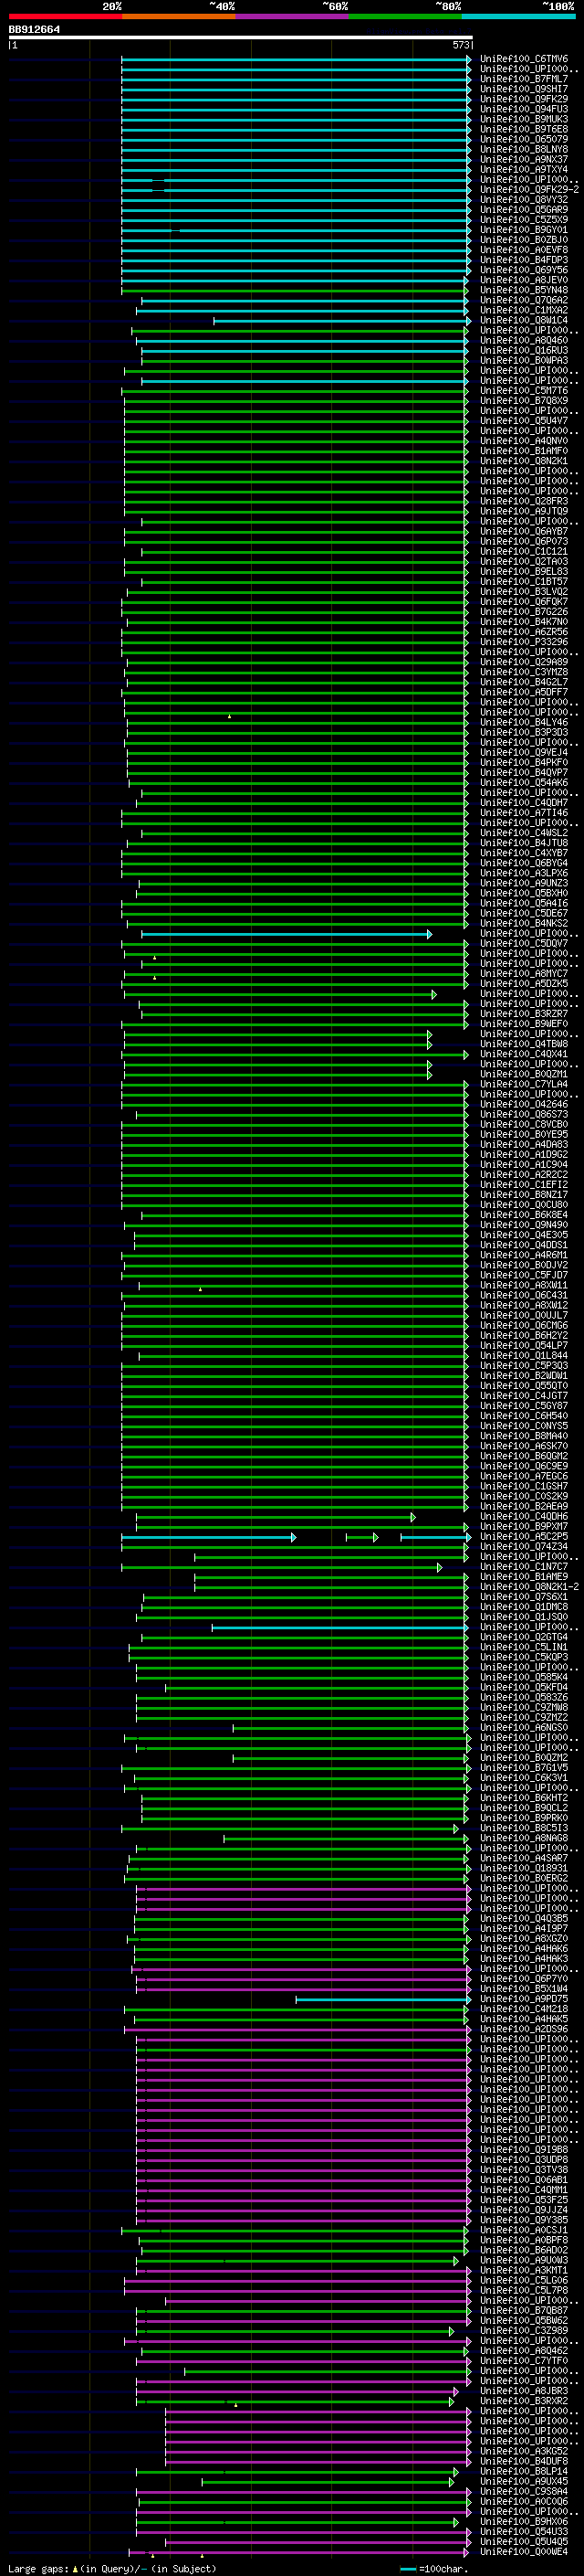Select the query sequence label BB912664
Image resolution: width=584 pixels, height=2576 pixels.
[x=34, y=29]
